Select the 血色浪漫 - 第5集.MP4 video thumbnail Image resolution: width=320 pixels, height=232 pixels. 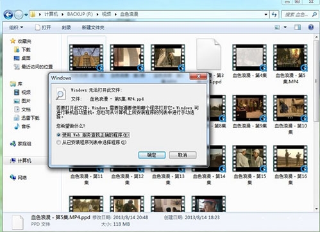tap(291, 58)
